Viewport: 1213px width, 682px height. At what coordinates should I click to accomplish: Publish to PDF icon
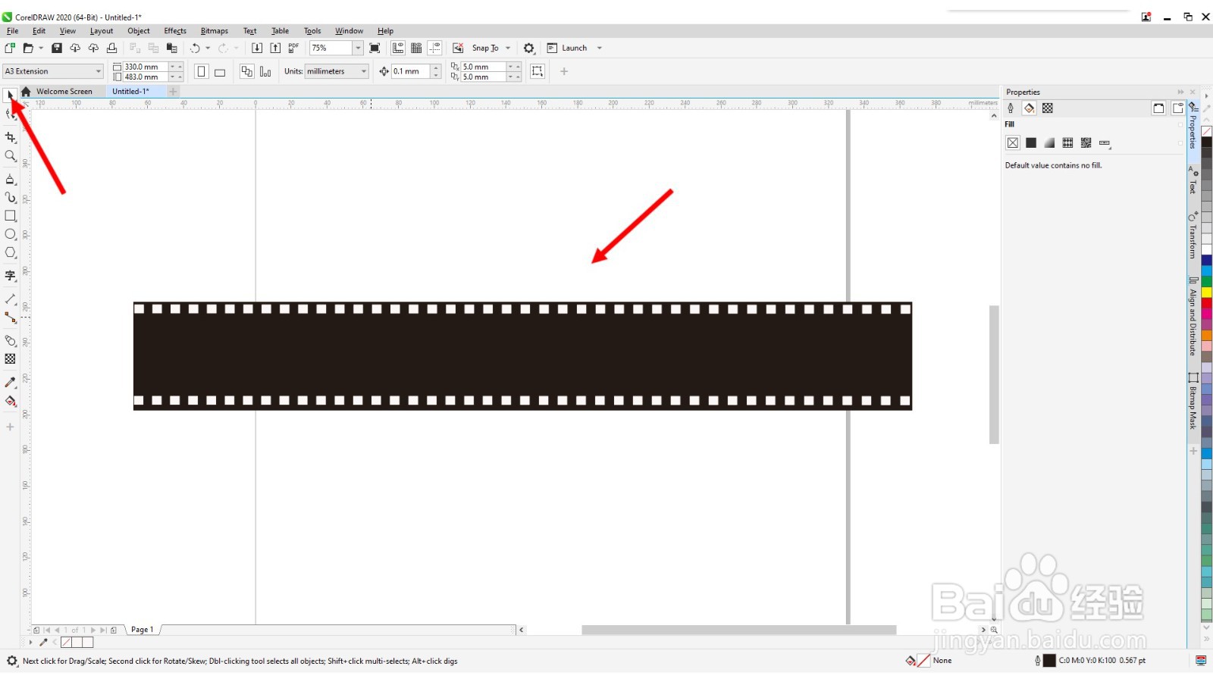click(x=293, y=48)
